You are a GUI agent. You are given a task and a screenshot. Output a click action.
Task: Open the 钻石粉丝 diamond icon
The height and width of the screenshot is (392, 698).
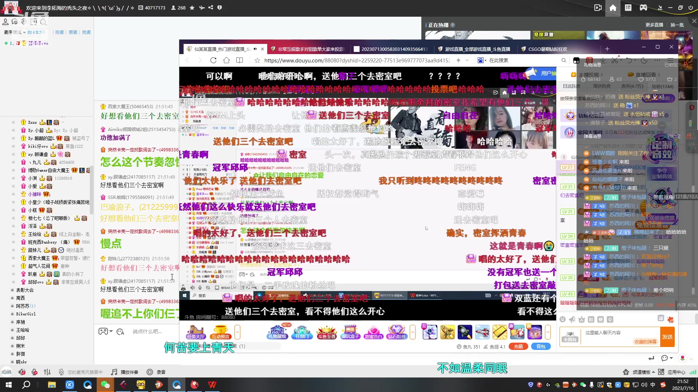tap(397, 332)
